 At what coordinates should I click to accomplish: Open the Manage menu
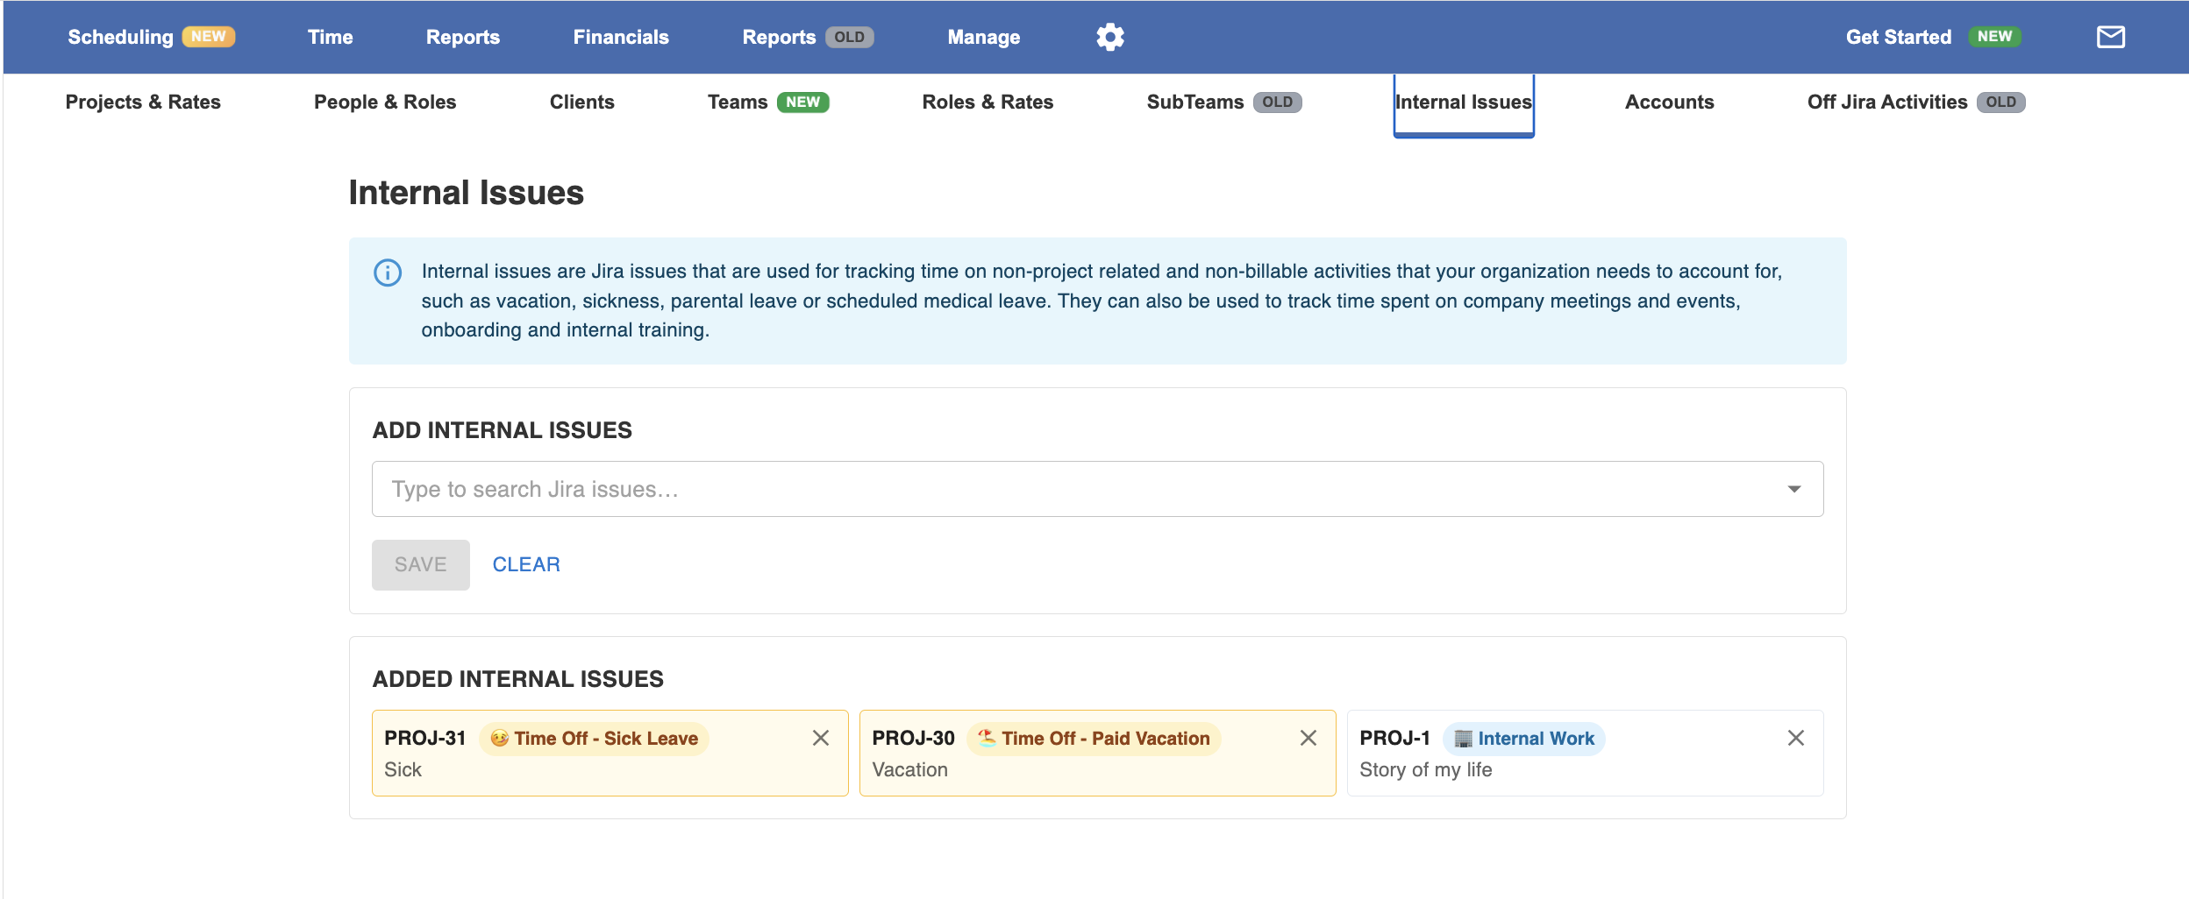984,37
